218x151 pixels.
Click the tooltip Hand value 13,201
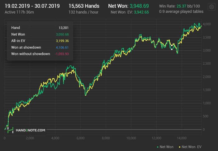coord(64,28)
